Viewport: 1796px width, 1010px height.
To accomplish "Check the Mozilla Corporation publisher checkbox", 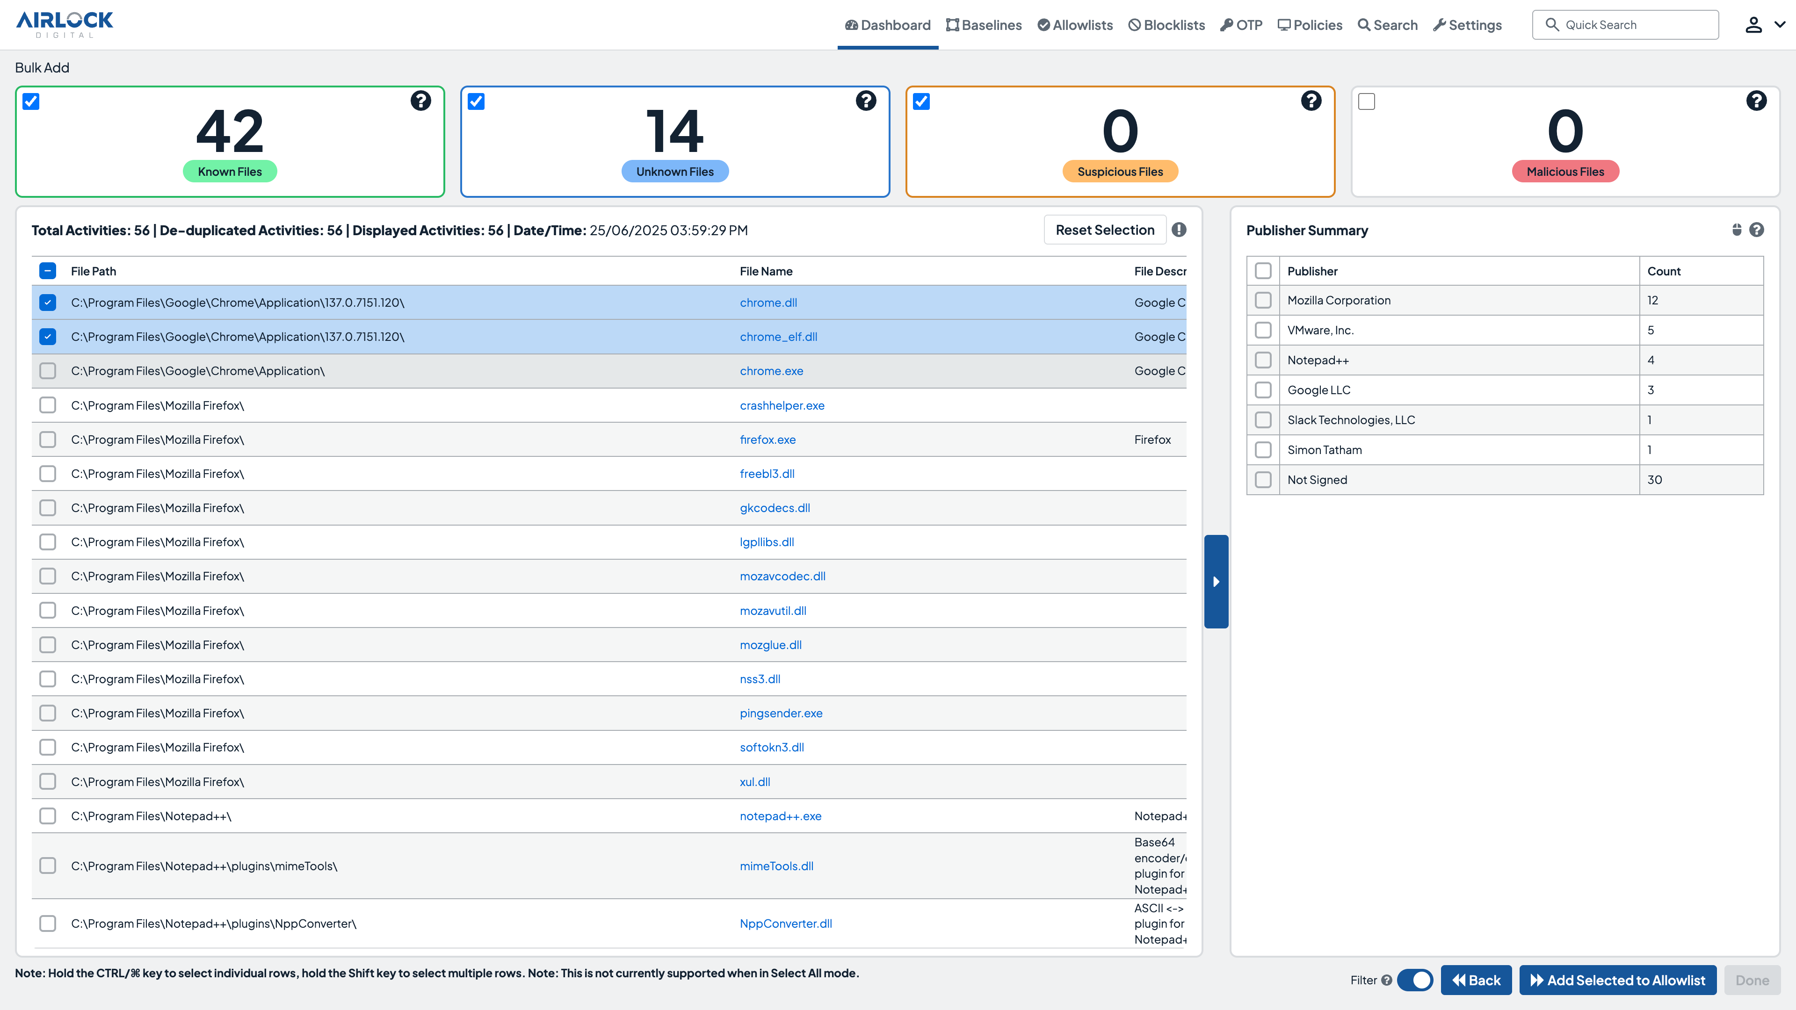I will (x=1263, y=300).
